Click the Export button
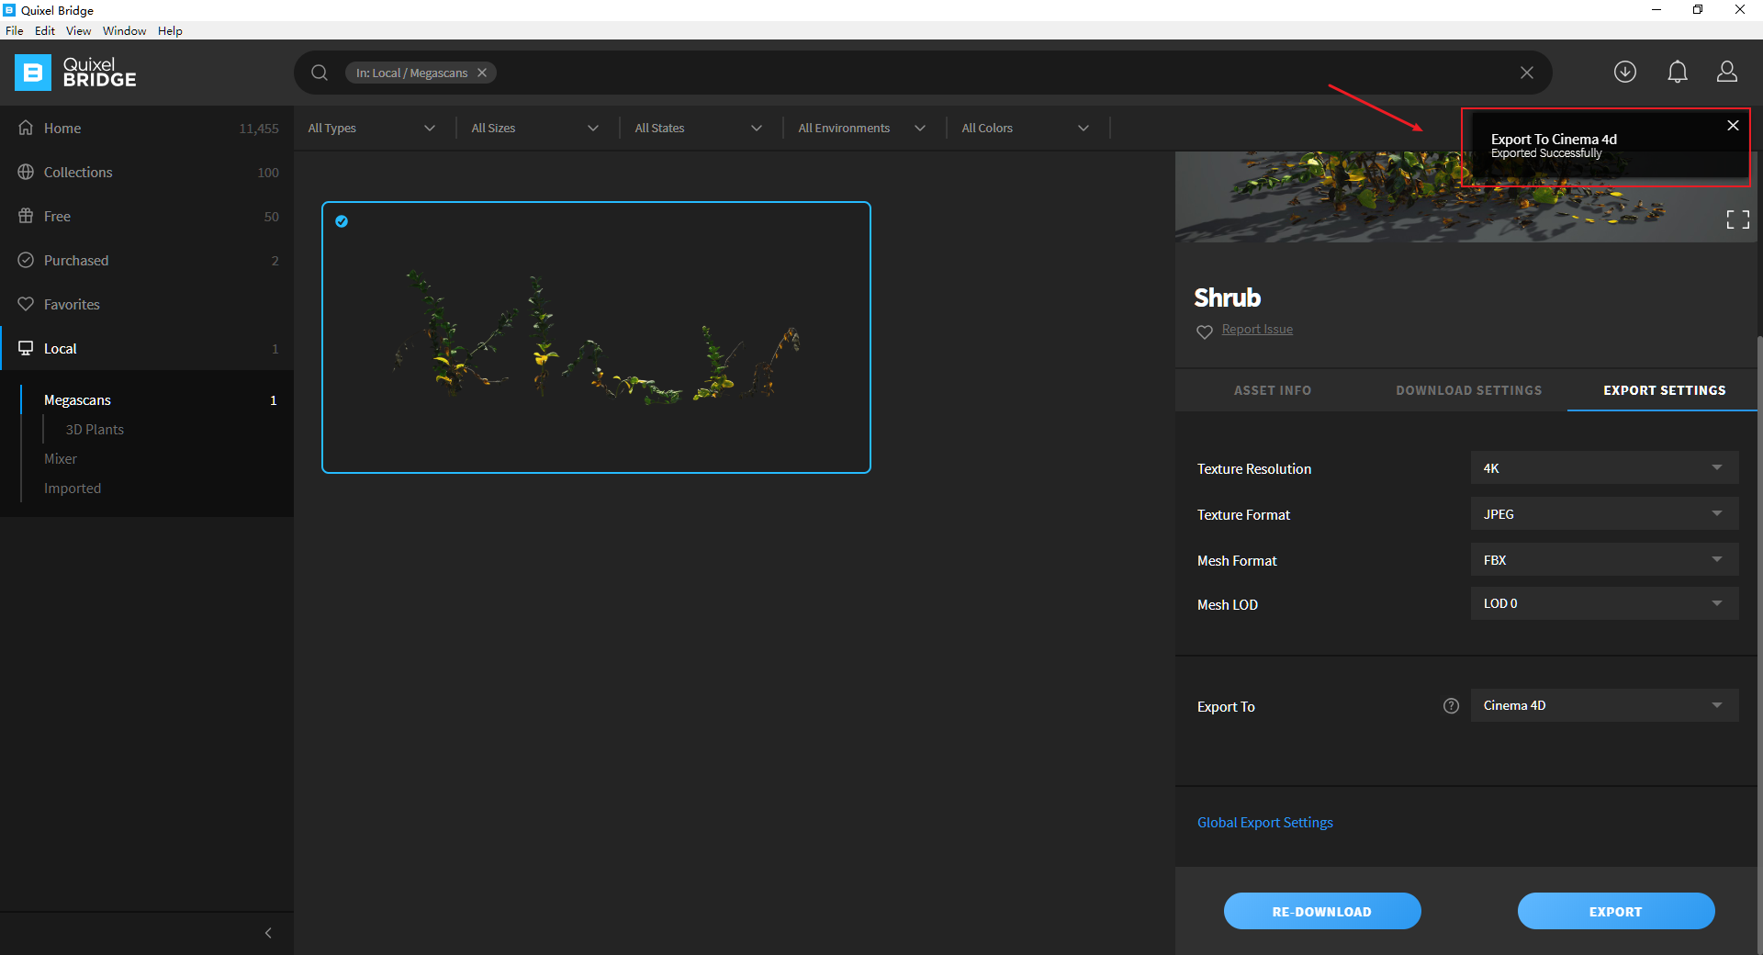This screenshot has height=955, width=1763. click(1616, 911)
